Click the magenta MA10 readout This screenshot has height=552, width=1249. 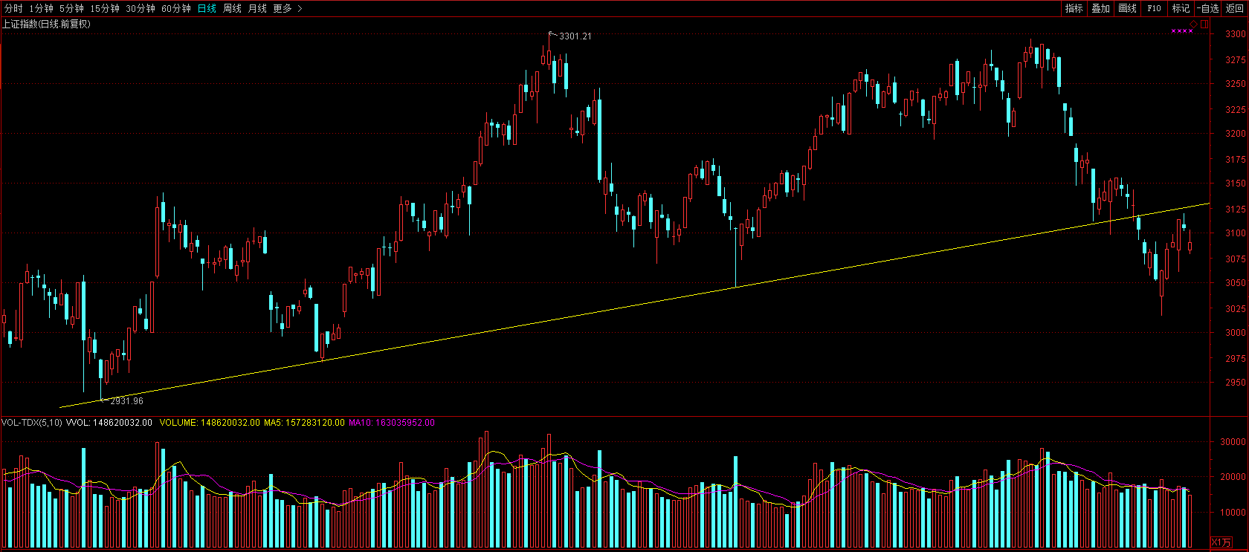[392, 423]
